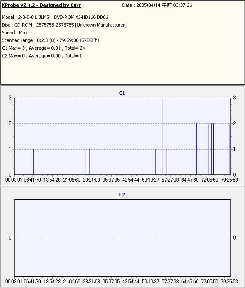The width and height of the screenshot is (245, 288).
Task: Click the Model line with DVD-ROM XJ-HD166
Action: coord(55,17)
